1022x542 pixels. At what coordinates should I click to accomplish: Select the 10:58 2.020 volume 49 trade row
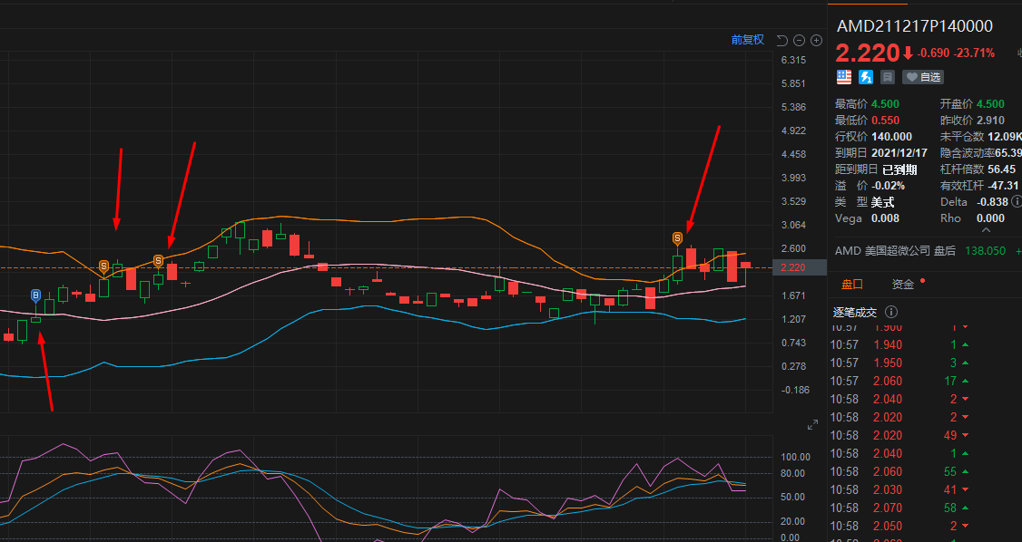(926, 435)
